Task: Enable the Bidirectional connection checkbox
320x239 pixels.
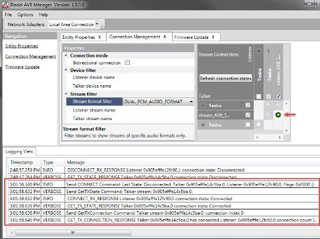Action: (x=127, y=63)
